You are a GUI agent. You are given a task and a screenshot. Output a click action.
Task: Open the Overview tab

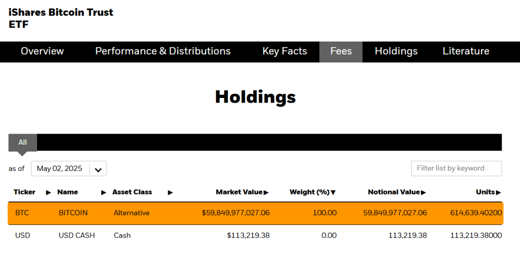[x=42, y=51]
